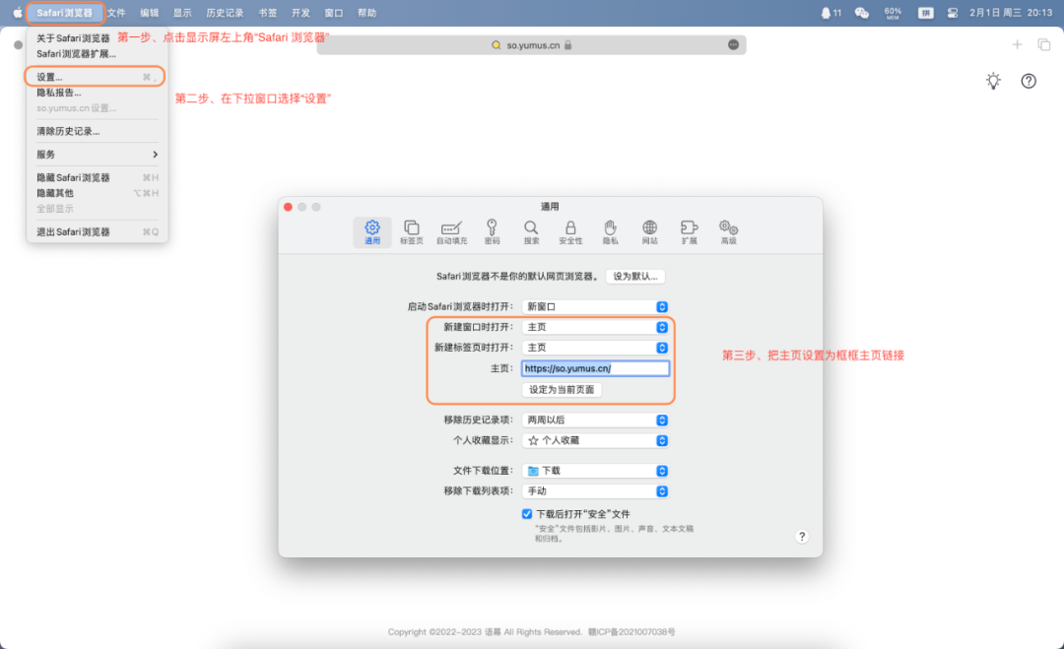Open the Security (安全性) pane
1064x649 pixels.
(x=570, y=232)
